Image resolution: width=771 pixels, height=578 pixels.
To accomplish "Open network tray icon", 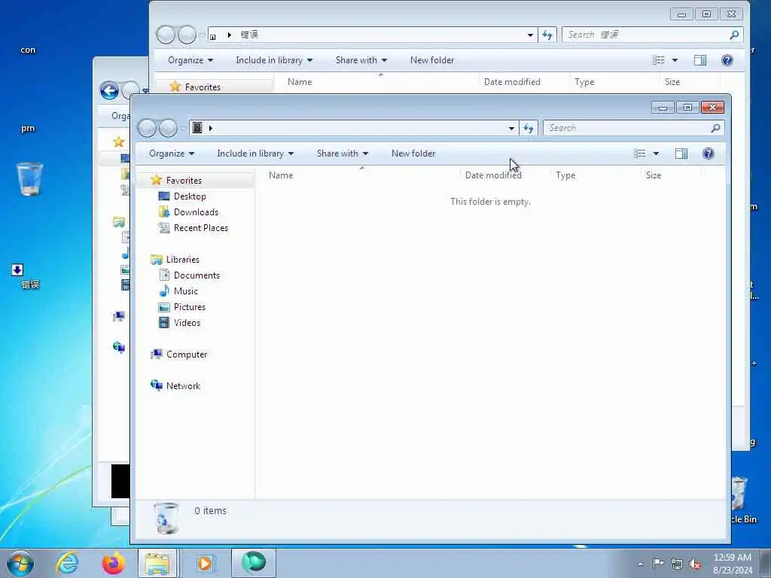I will (x=677, y=564).
